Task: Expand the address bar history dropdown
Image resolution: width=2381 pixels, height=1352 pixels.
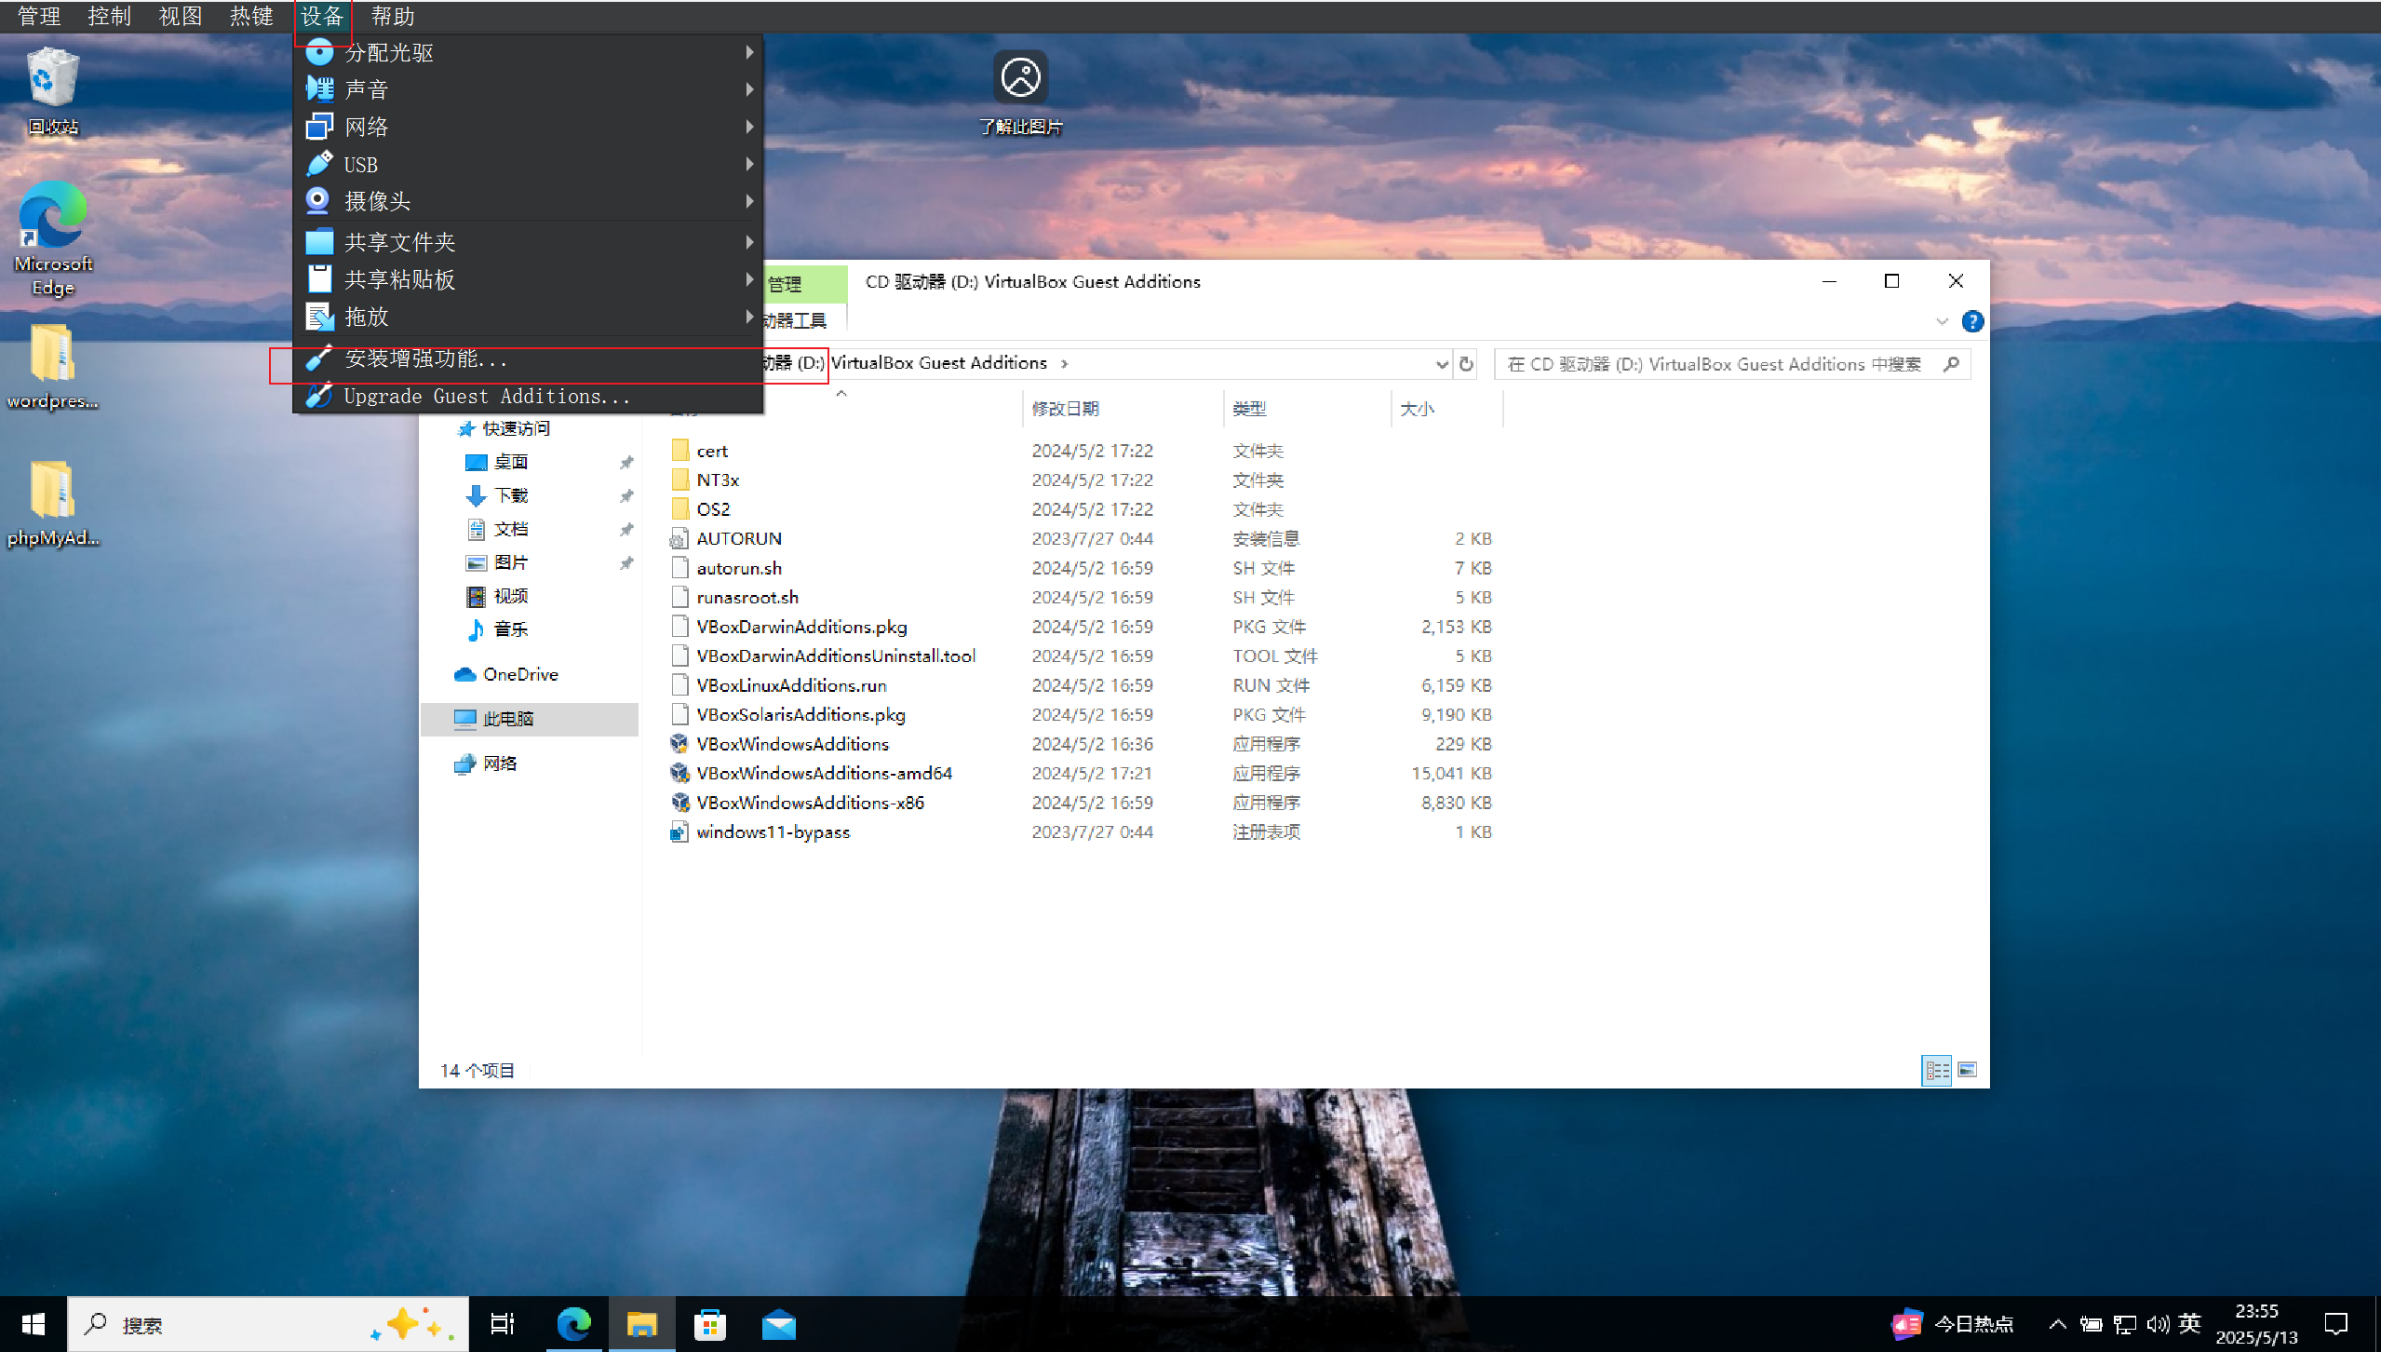Action: click(x=1442, y=364)
